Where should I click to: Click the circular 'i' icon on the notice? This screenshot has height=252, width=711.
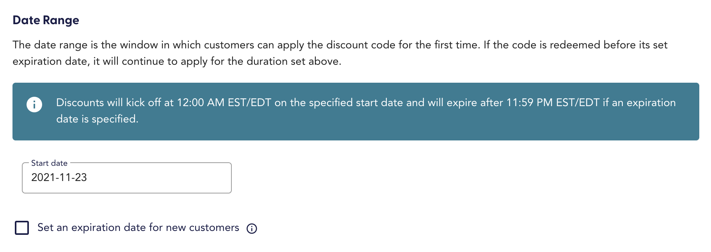pyautogui.click(x=34, y=104)
